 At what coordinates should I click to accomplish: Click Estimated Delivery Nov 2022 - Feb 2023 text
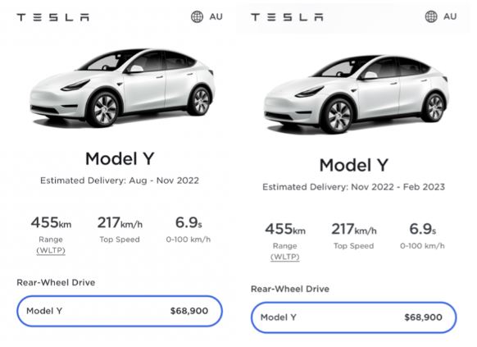pos(354,187)
